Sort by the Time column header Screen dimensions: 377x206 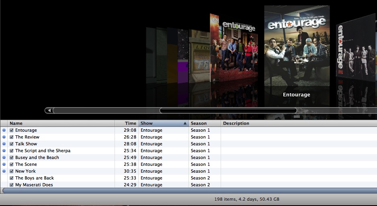(127, 123)
